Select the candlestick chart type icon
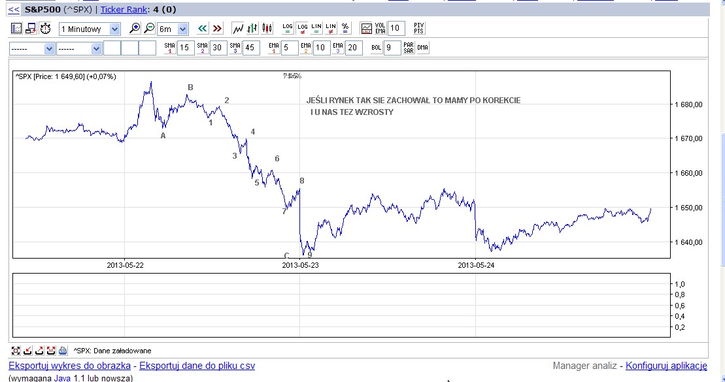Image resolution: width=725 pixels, height=382 pixels. 267,29
